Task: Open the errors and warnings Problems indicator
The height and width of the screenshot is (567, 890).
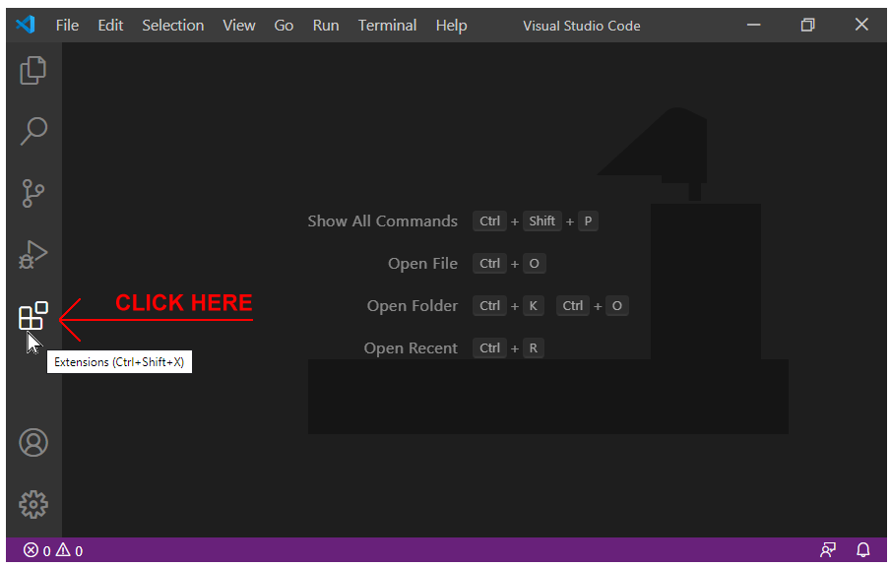Action: point(53,550)
